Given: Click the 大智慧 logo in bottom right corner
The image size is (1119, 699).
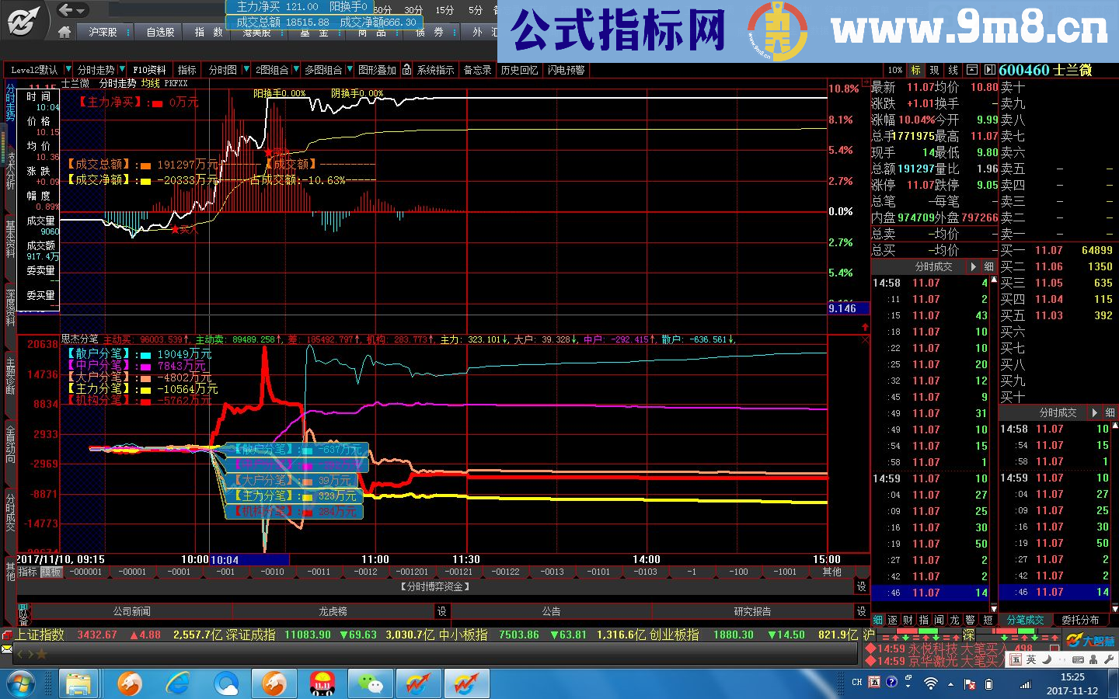Looking at the screenshot, I should 1090,641.
